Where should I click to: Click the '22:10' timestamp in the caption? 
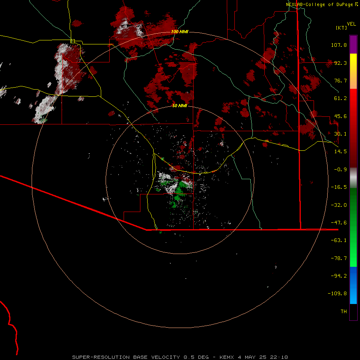pyautogui.click(x=280, y=357)
